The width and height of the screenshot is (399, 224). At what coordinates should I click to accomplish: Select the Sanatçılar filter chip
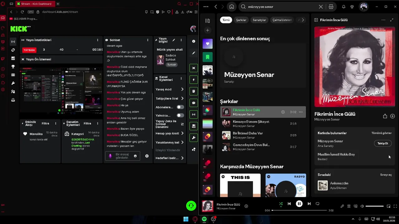[259, 20]
